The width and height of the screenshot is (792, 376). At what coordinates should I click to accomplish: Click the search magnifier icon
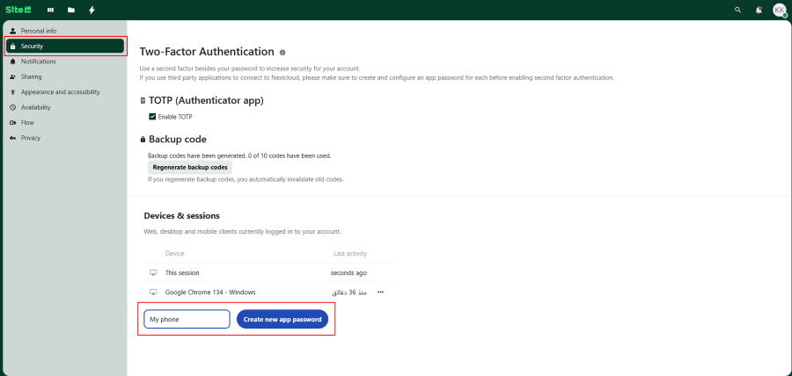point(737,10)
